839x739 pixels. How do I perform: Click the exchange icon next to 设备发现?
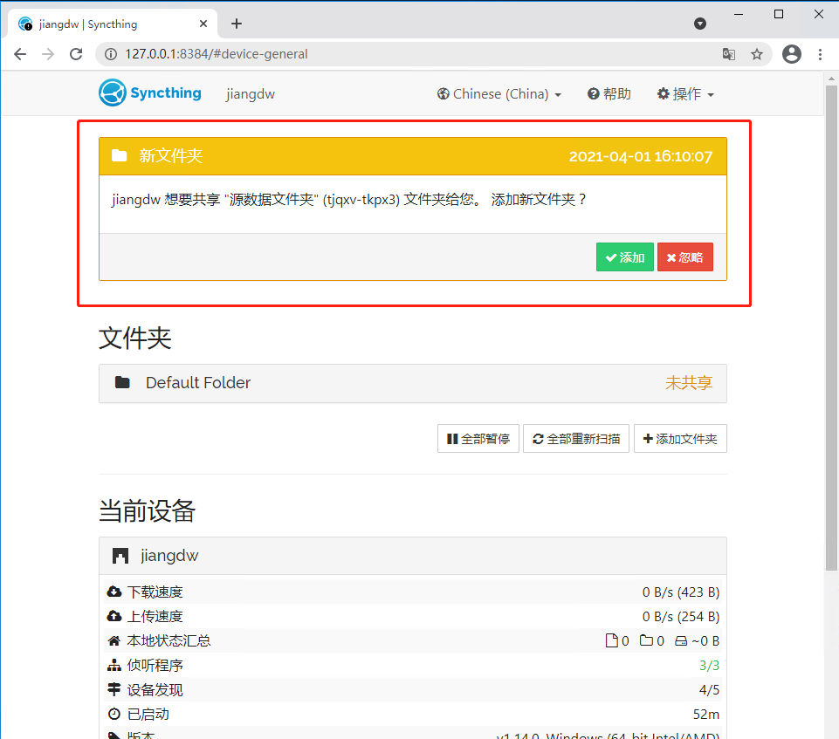click(114, 689)
